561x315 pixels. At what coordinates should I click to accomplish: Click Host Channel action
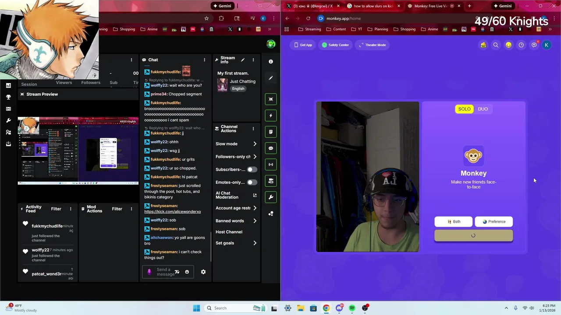(229, 232)
